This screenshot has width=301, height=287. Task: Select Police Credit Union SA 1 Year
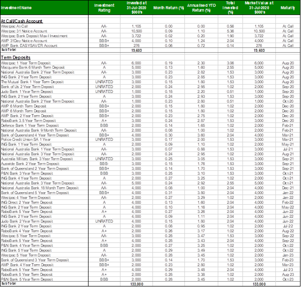26,139
